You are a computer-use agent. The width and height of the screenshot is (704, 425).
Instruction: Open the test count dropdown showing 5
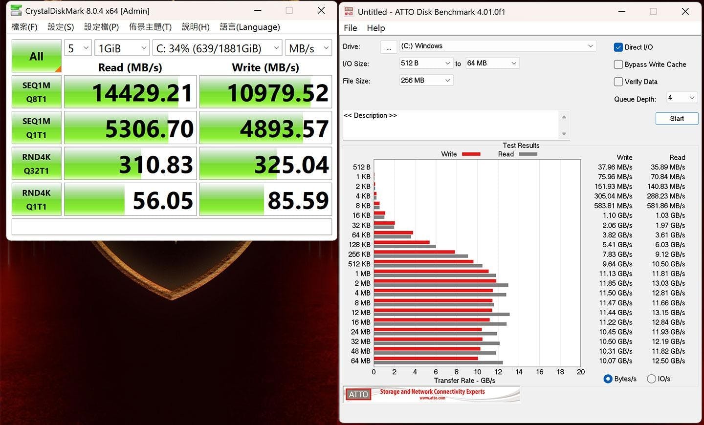tap(78, 48)
